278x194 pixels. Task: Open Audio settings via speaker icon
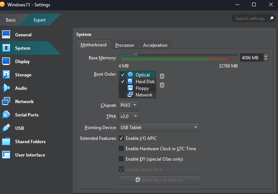[x=6, y=88]
